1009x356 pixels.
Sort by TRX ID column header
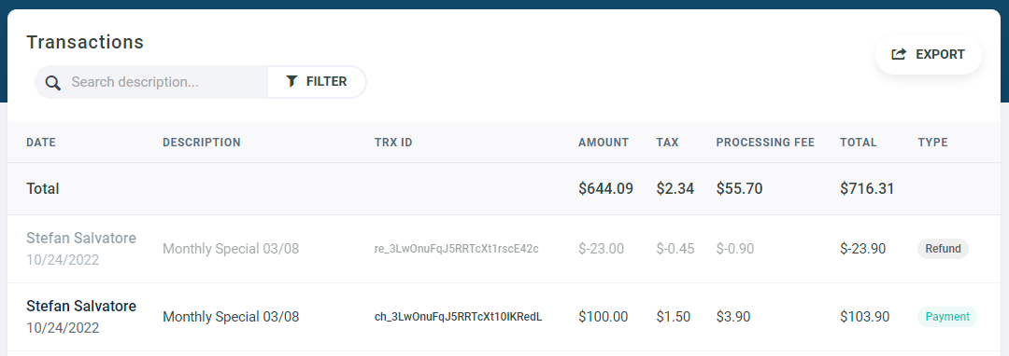point(393,143)
